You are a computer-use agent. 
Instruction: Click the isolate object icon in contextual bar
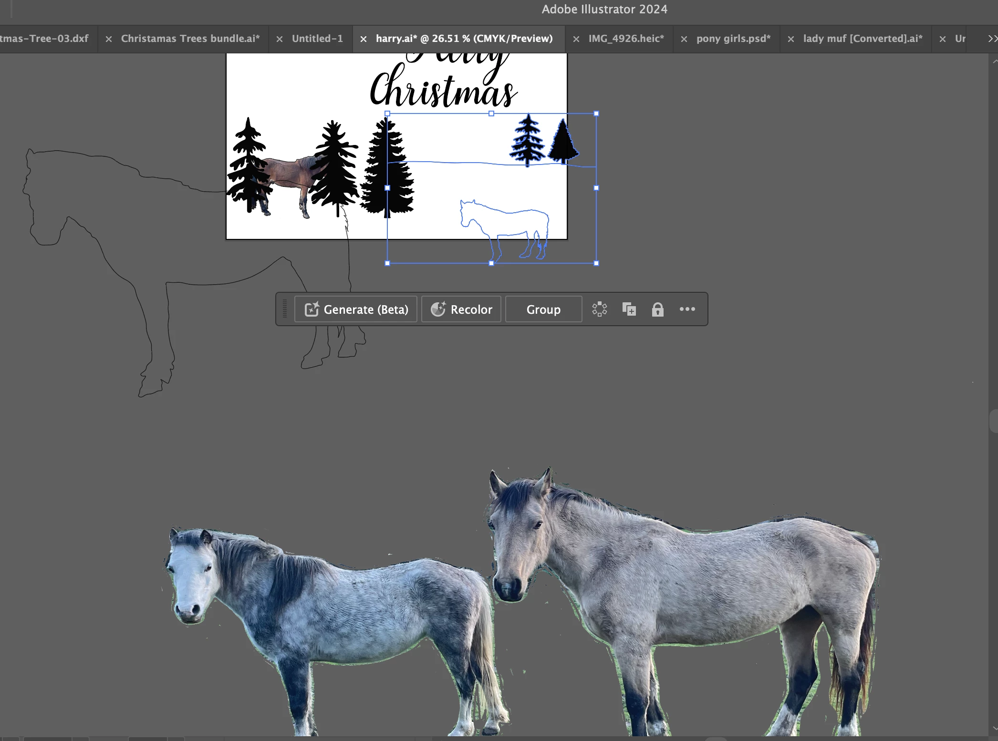(599, 309)
